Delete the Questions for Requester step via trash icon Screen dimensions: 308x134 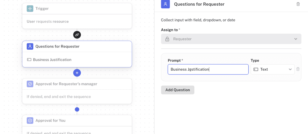[x=298, y=4]
